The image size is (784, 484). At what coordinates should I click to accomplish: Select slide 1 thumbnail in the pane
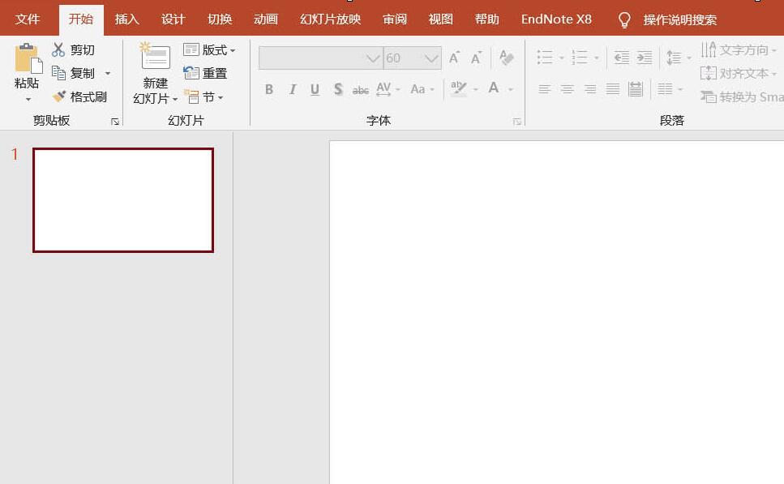(122, 199)
